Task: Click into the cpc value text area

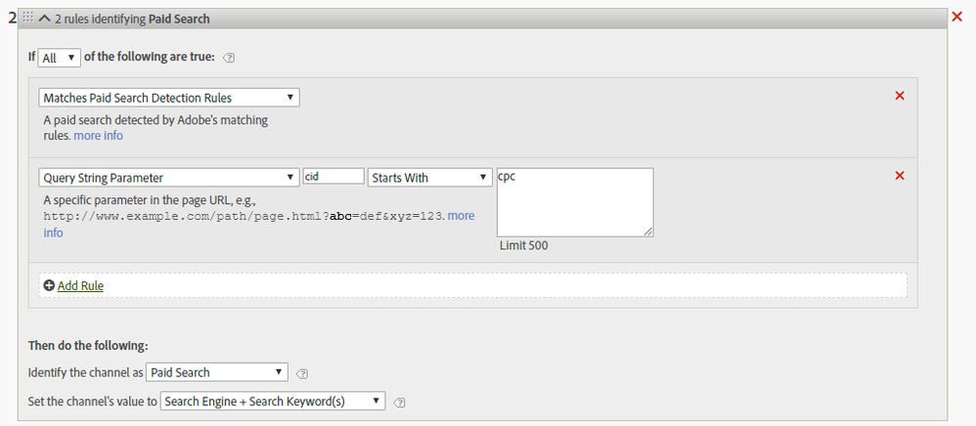Action: tap(575, 202)
